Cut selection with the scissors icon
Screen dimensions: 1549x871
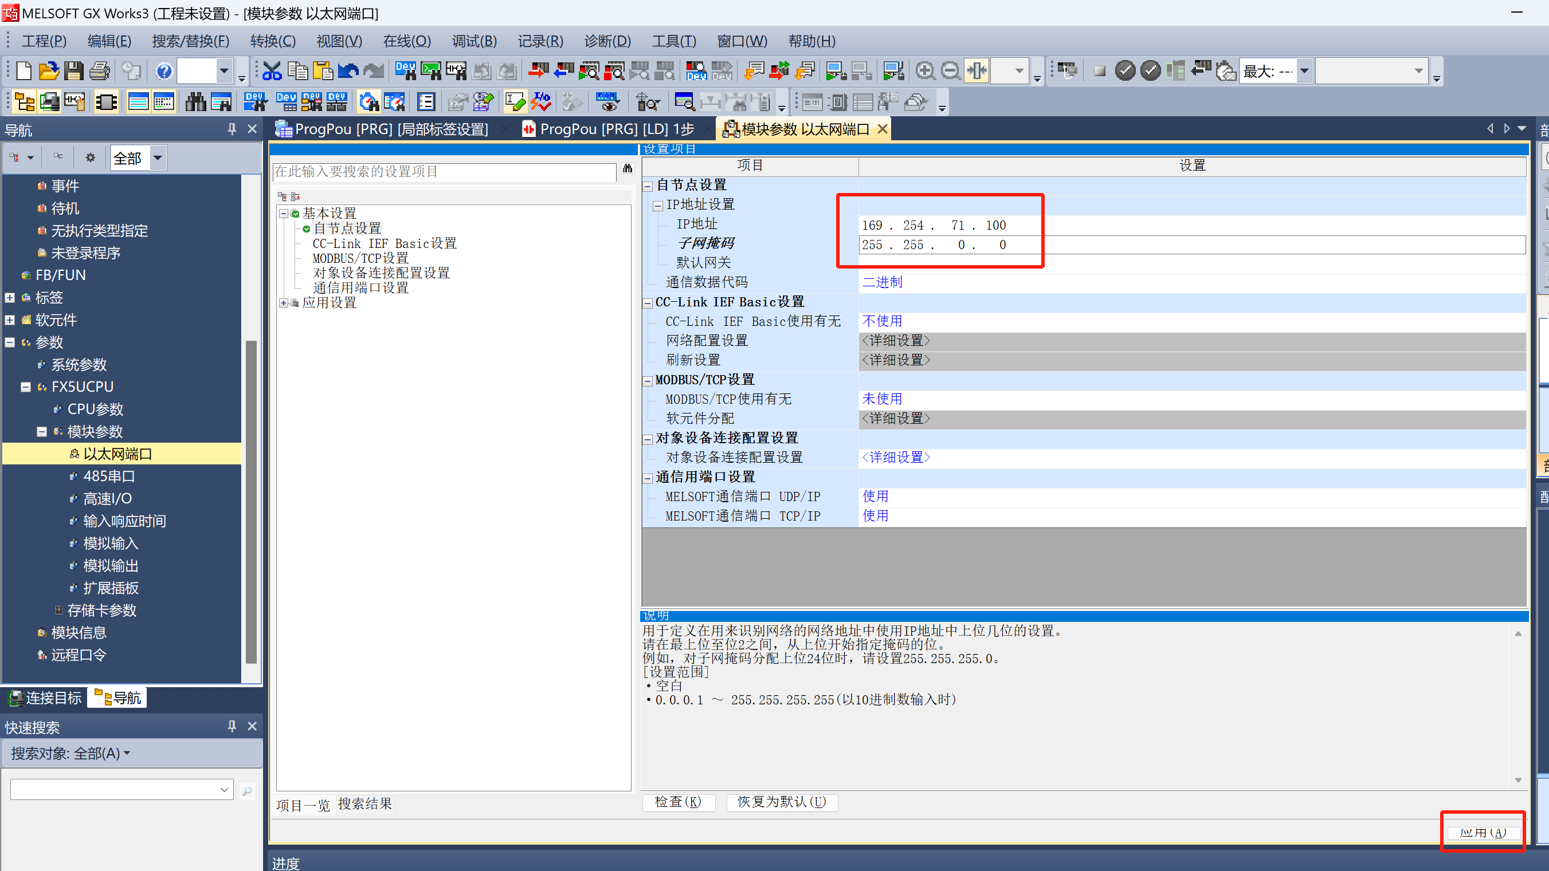272,72
